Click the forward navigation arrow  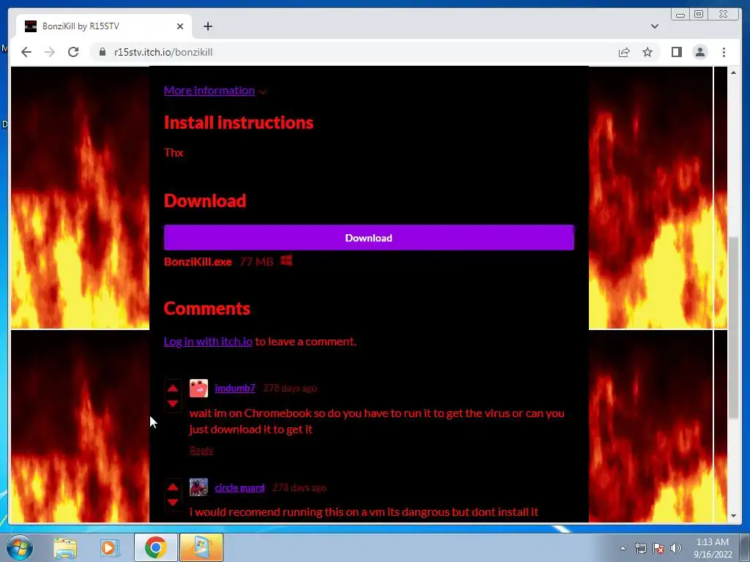(50, 52)
